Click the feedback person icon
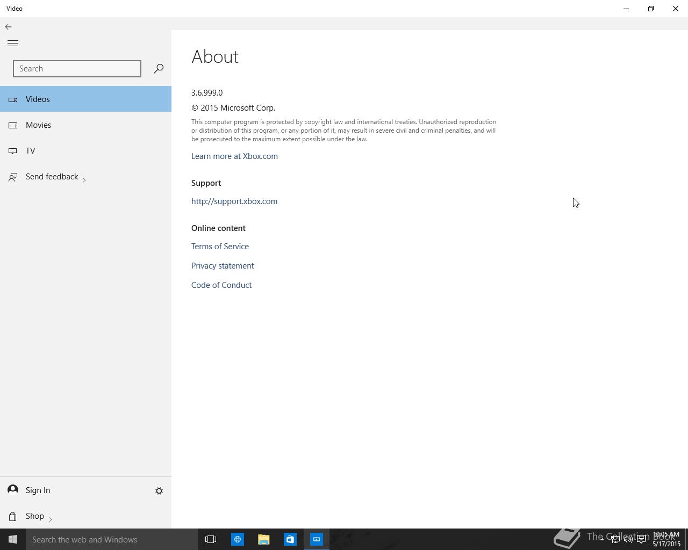688x550 pixels. click(13, 177)
